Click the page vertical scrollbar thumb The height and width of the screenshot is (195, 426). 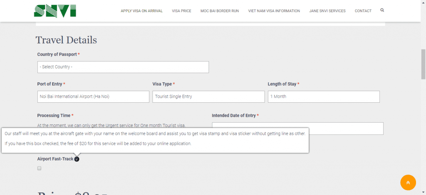[x=423, y=64]
